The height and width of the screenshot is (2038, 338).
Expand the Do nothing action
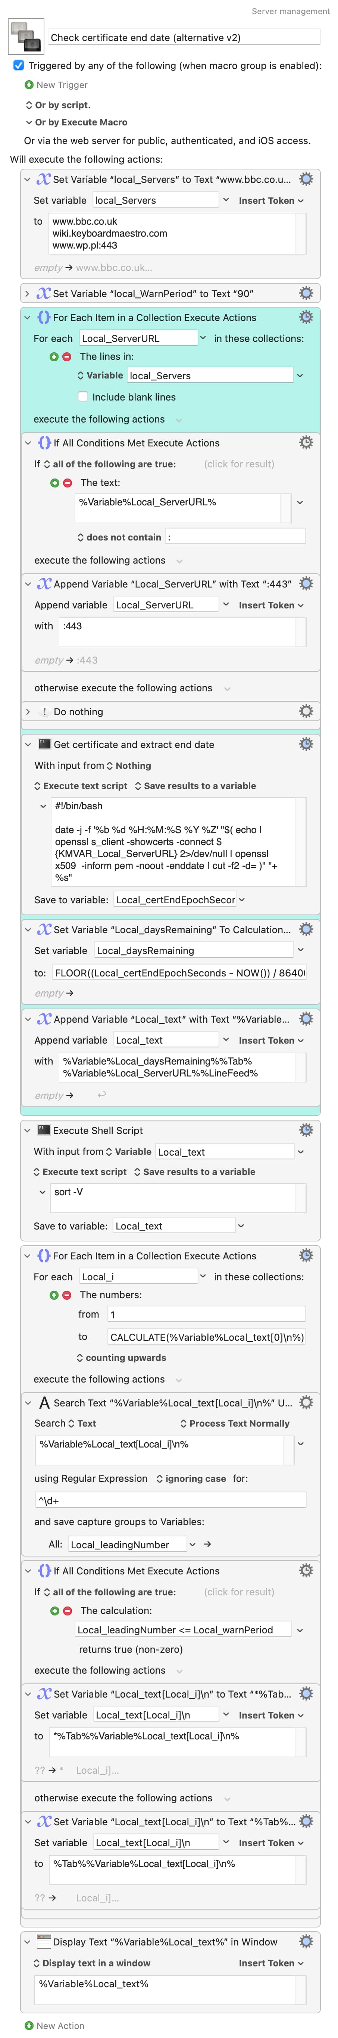(x=28, y=712)
